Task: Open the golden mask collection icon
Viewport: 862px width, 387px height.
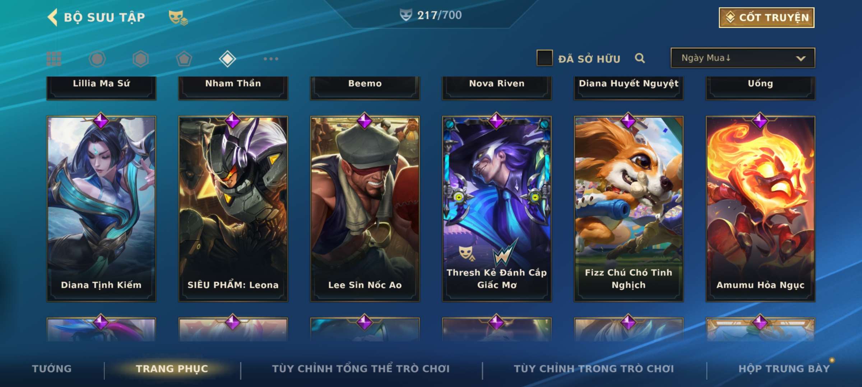Action: (178, 17)
